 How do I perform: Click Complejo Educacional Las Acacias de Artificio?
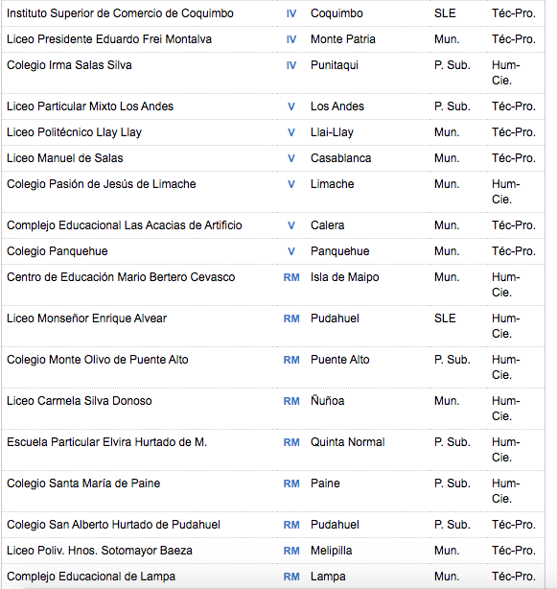click(125, 225)
